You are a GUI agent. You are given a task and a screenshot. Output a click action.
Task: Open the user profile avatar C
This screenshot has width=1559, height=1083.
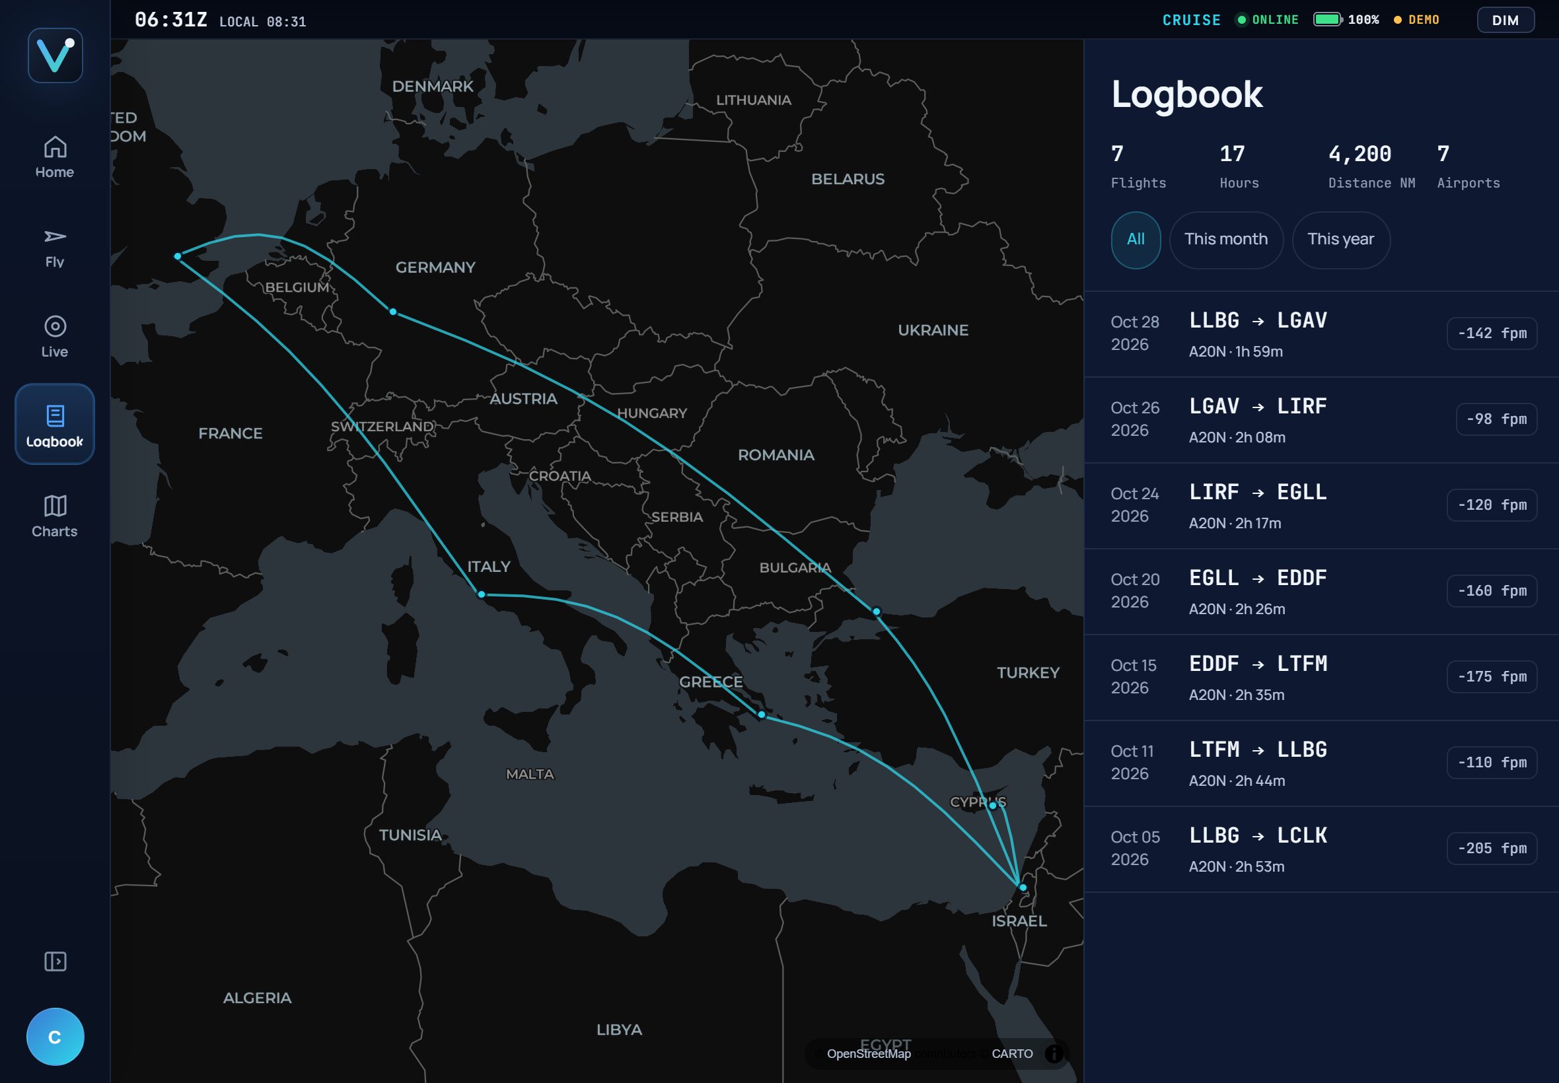(55, 1036)
